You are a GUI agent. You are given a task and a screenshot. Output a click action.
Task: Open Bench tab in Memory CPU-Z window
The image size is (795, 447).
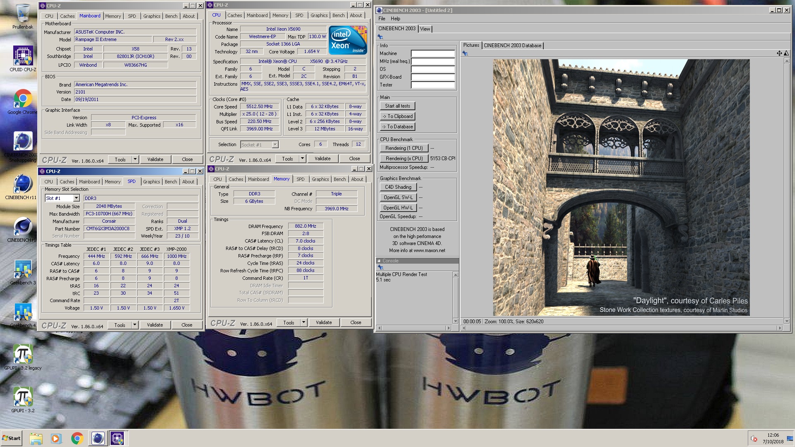click(340, 179)
